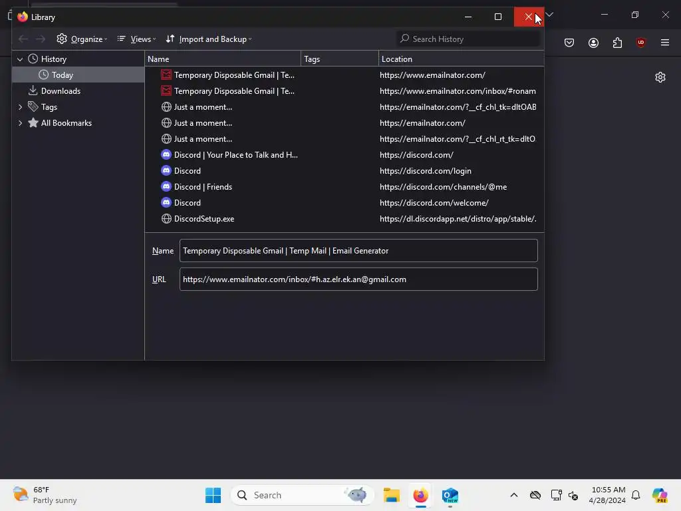Open Firefox account icon in toolbar
This screenshot has width=681, height=511.
click(x=594, y=43)
